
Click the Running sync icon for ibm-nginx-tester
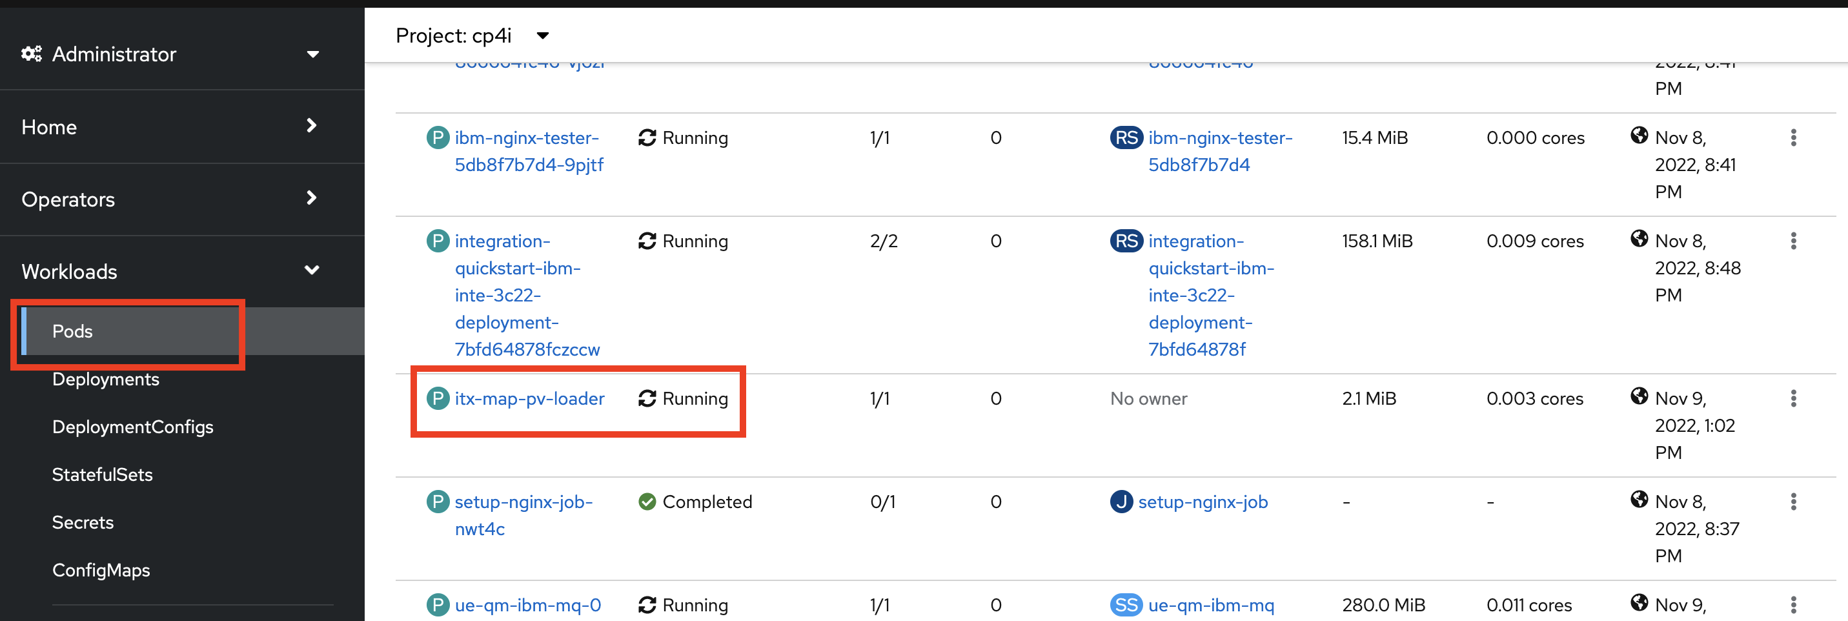pyautogui.click(x=647, y=137)
